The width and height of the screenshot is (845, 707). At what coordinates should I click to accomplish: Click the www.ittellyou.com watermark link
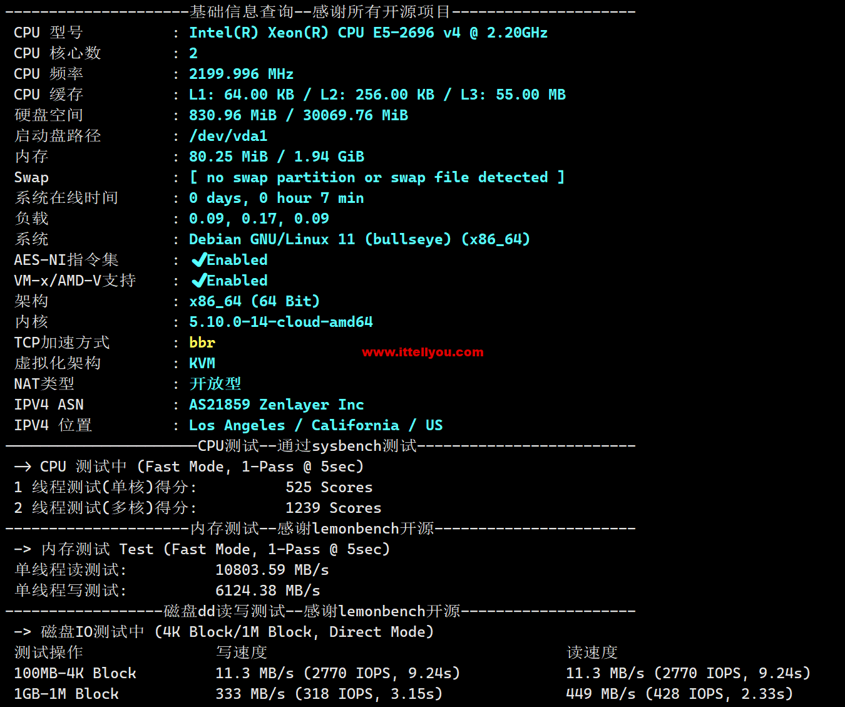coord(422,352)
